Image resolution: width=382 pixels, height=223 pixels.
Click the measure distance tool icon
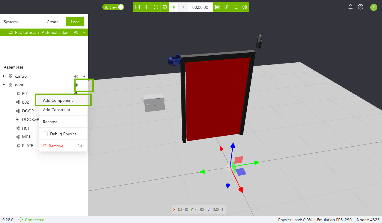pos(138,7)
